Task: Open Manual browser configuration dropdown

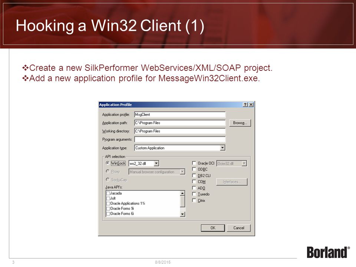Action: 182,172
